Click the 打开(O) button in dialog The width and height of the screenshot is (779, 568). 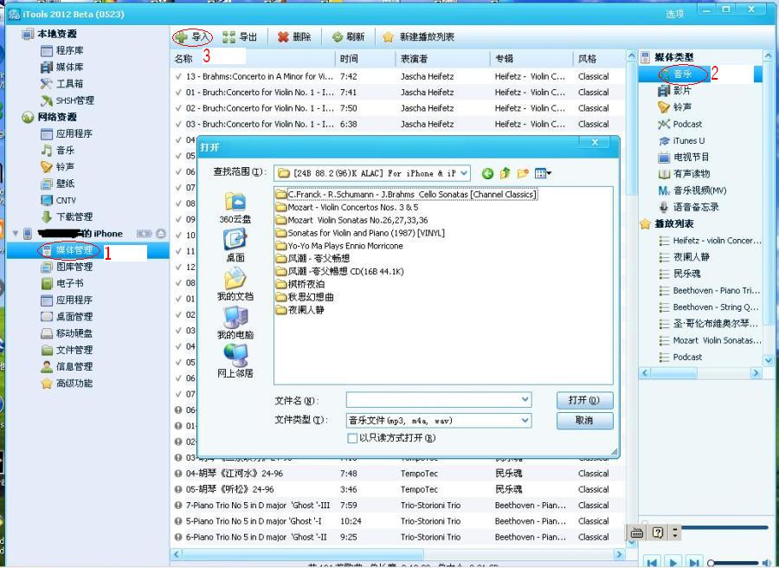pos(585,400)
